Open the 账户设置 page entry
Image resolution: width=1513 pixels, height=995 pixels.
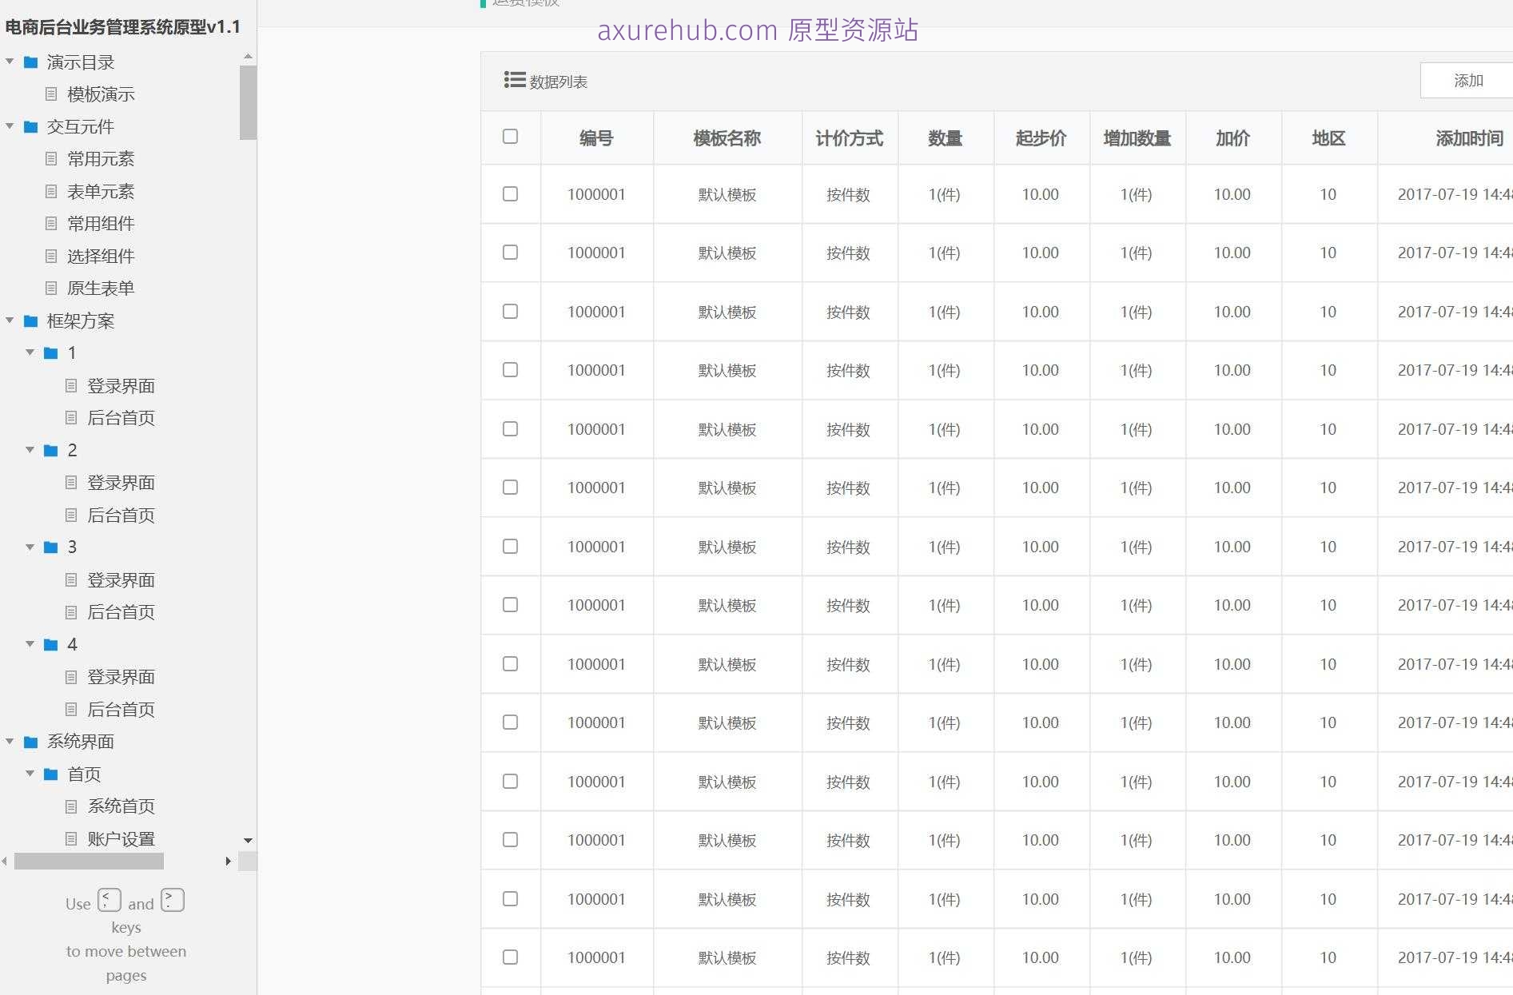click(x=121, y=838)
